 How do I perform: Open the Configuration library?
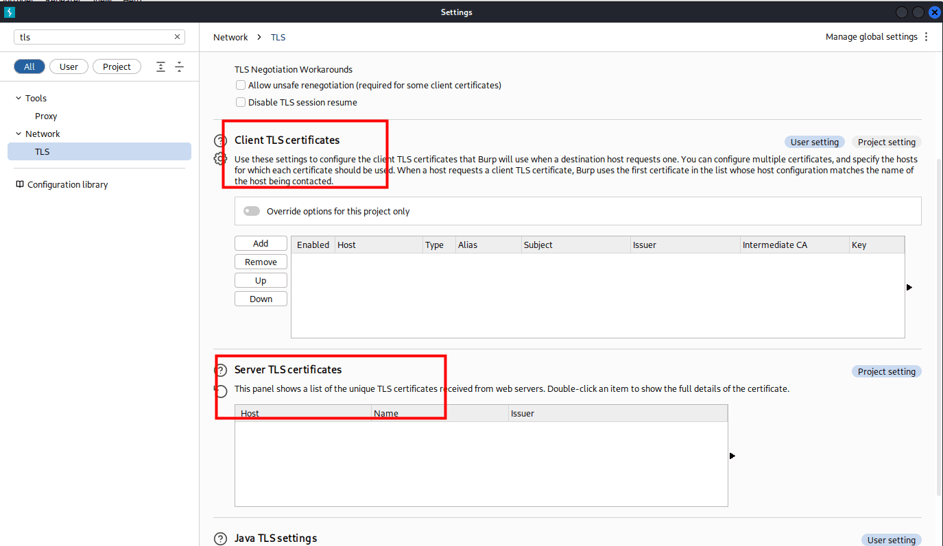67,185
